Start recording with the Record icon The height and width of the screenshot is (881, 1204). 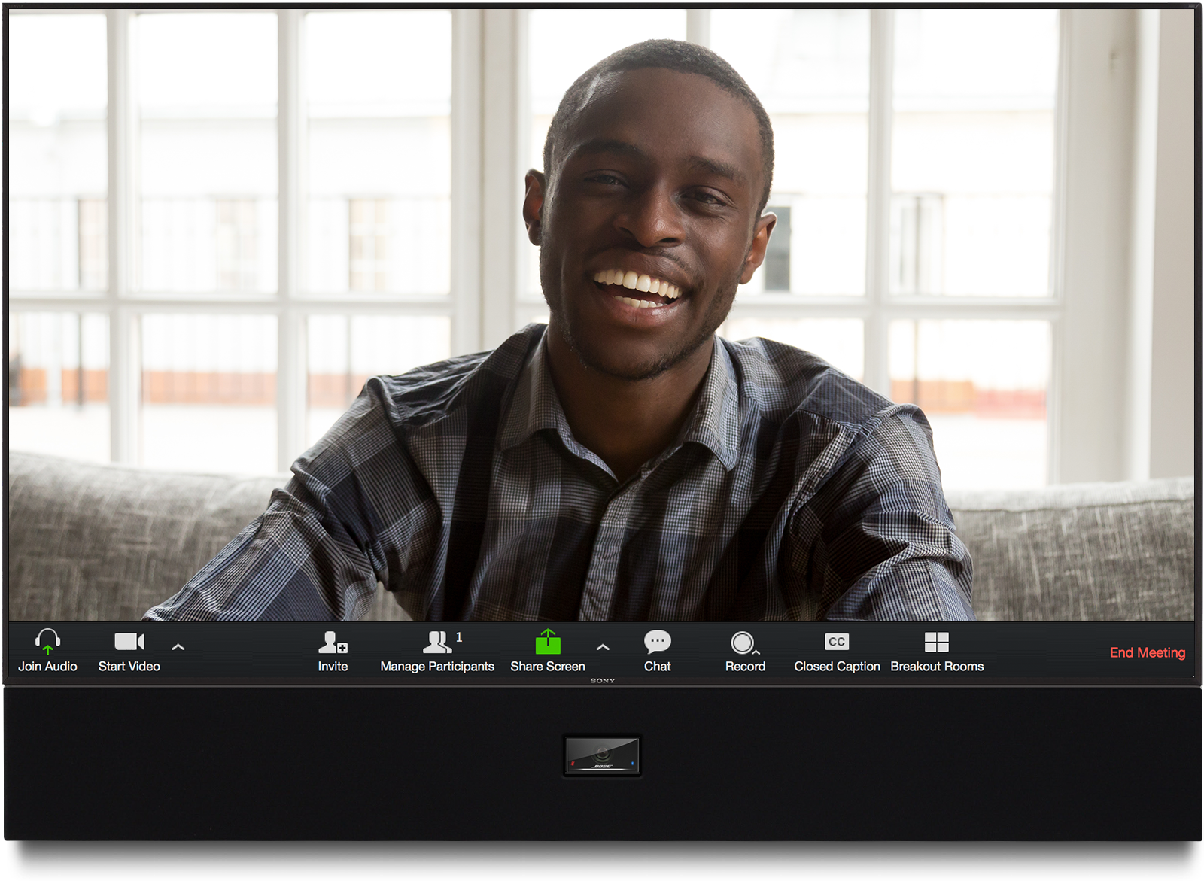click(744, 643)
